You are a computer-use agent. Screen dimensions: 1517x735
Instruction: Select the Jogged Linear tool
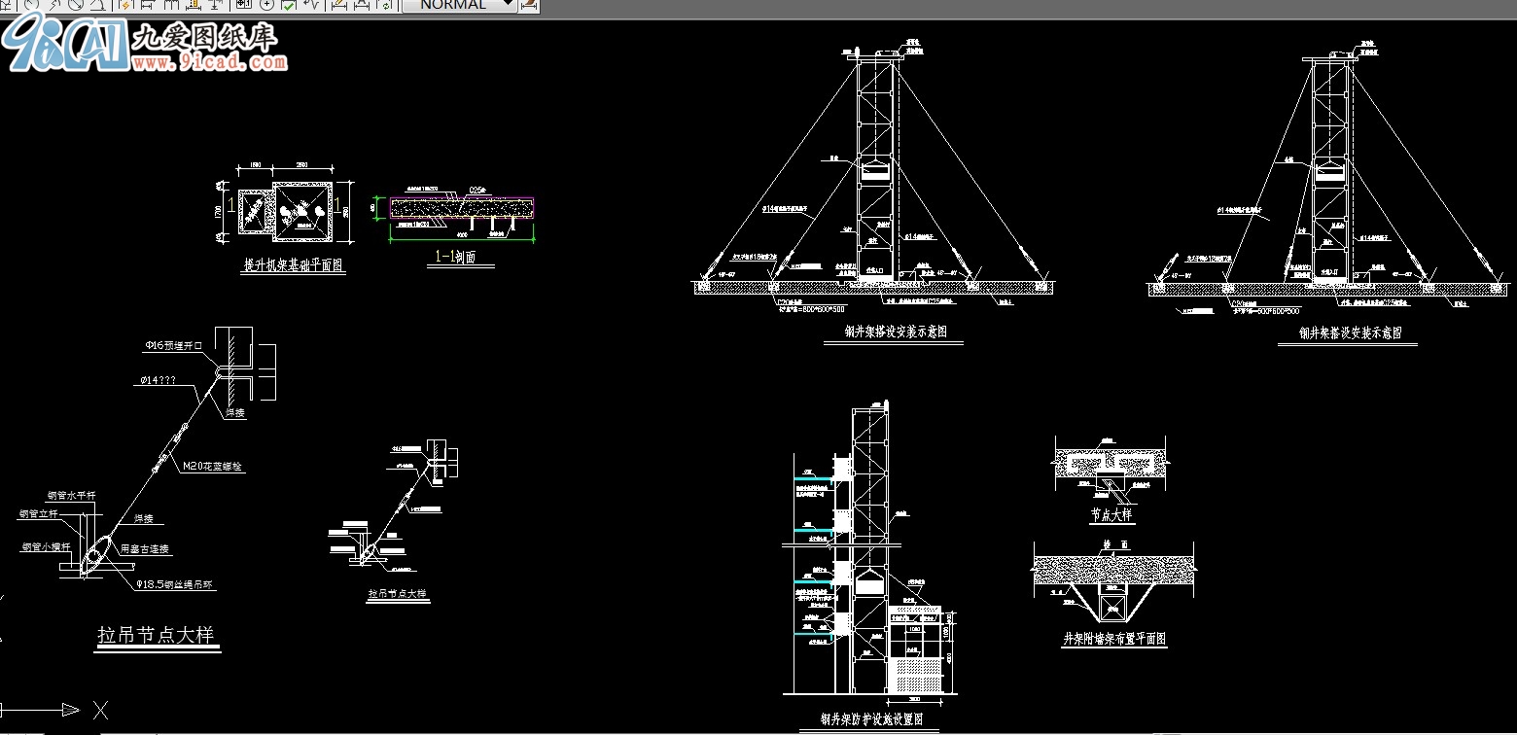[311, 4]
